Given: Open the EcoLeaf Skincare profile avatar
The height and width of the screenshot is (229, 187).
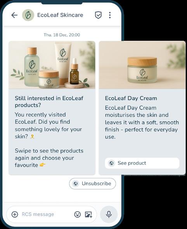Looking at the screenshot, I should pos(28,15).
